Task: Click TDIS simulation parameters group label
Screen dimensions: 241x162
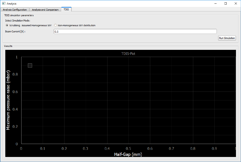Action: click(x=19, y=15)
